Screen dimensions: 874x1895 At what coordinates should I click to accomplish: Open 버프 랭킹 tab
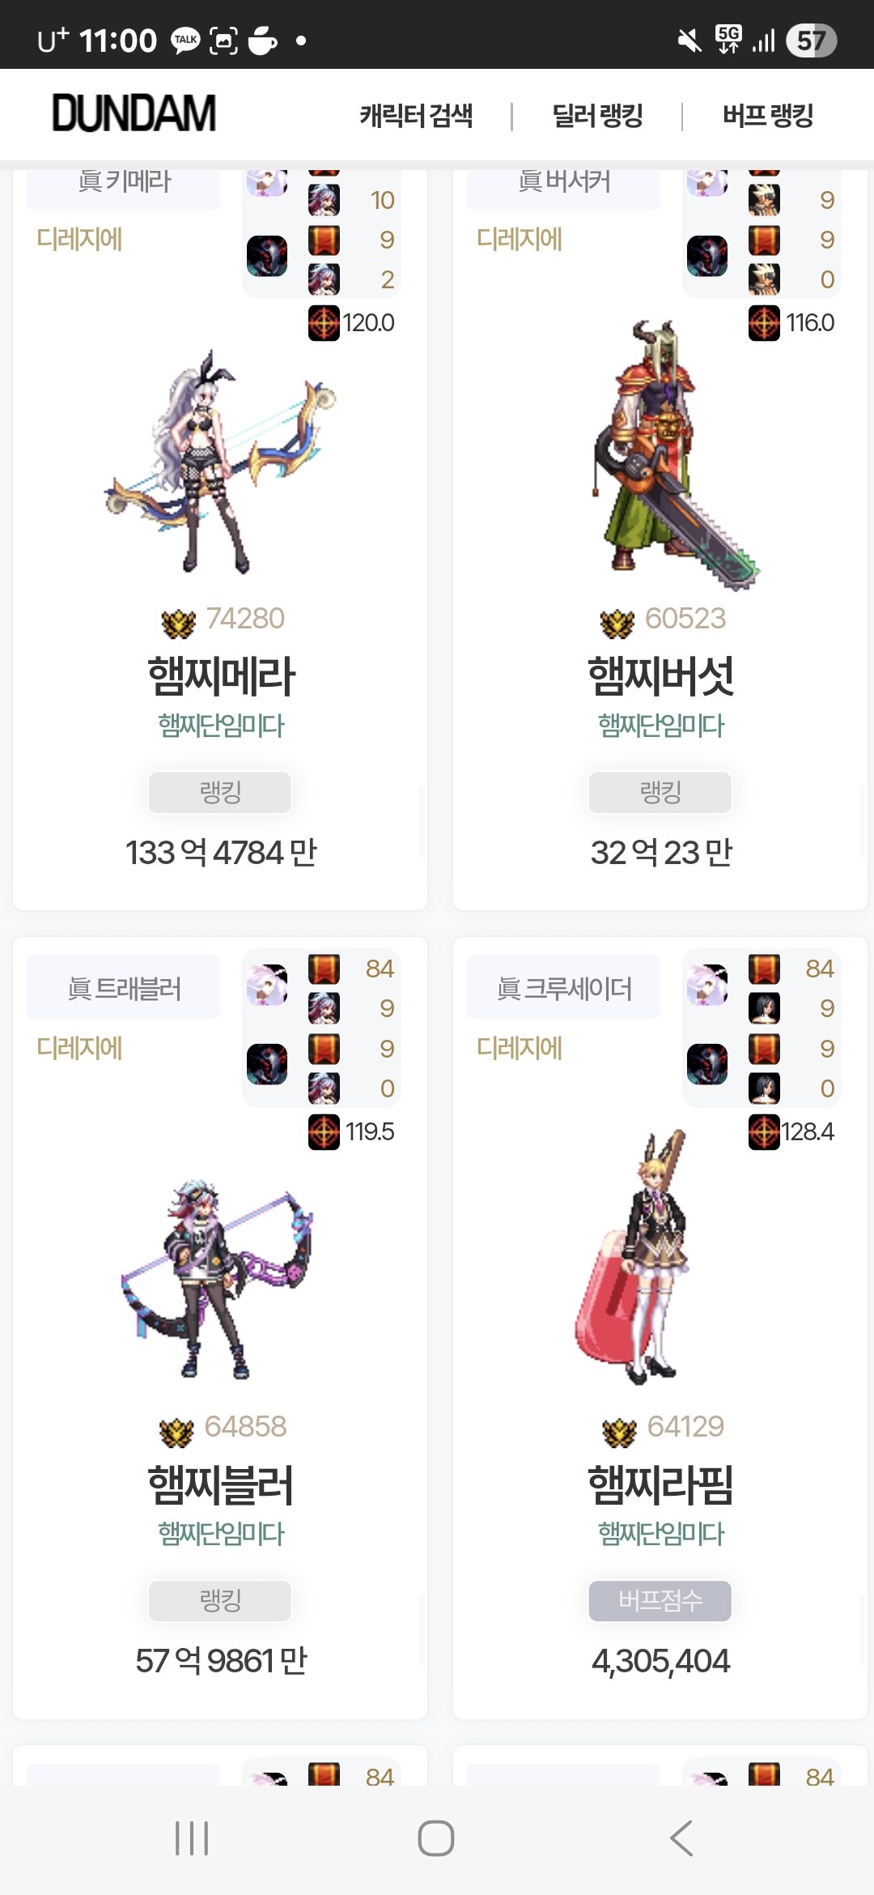(768, 116)
